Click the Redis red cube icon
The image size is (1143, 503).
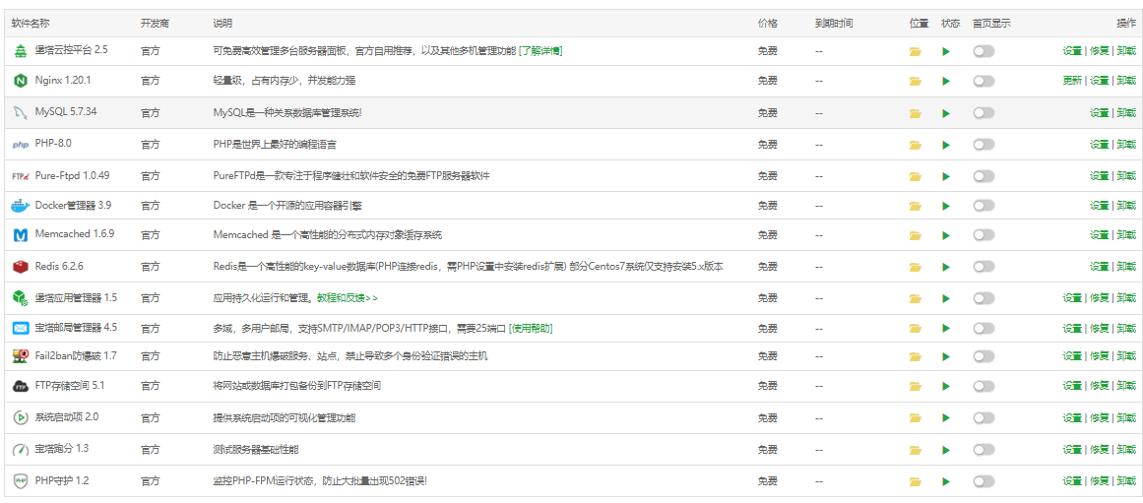[x=20, y=267]
